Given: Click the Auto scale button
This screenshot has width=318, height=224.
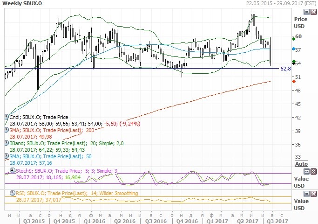Looking at the screenshot, I should tap(301, 164).
